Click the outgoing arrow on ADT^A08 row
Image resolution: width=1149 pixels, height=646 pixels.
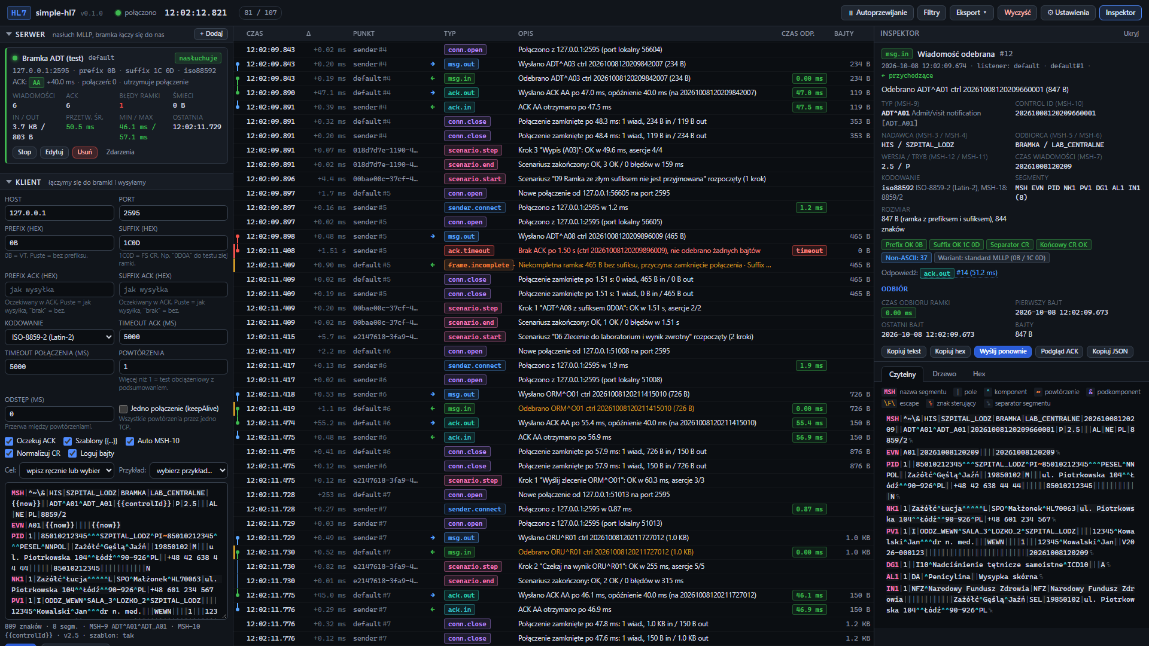[433, 236]
